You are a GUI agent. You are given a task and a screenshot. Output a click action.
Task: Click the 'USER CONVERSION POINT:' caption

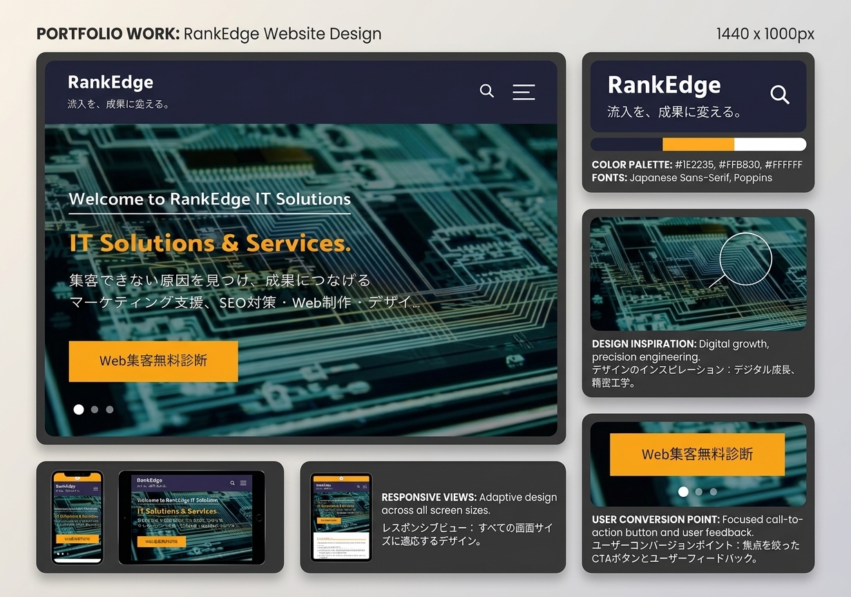[656, 519]
